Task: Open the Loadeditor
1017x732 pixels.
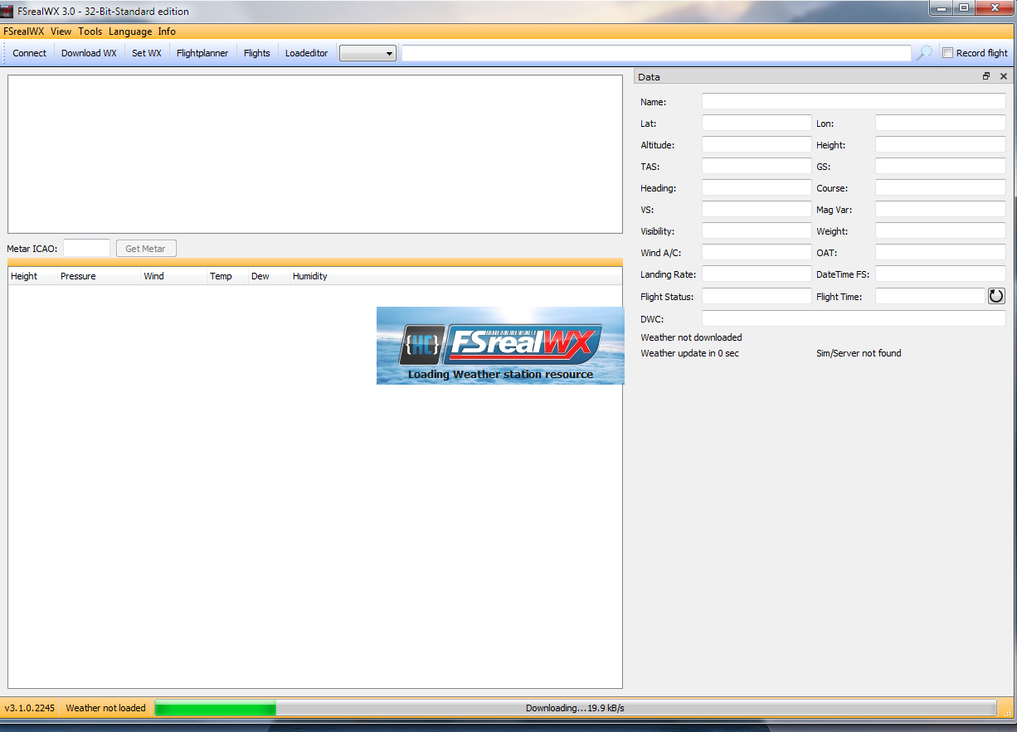Action: click(307, 53)
